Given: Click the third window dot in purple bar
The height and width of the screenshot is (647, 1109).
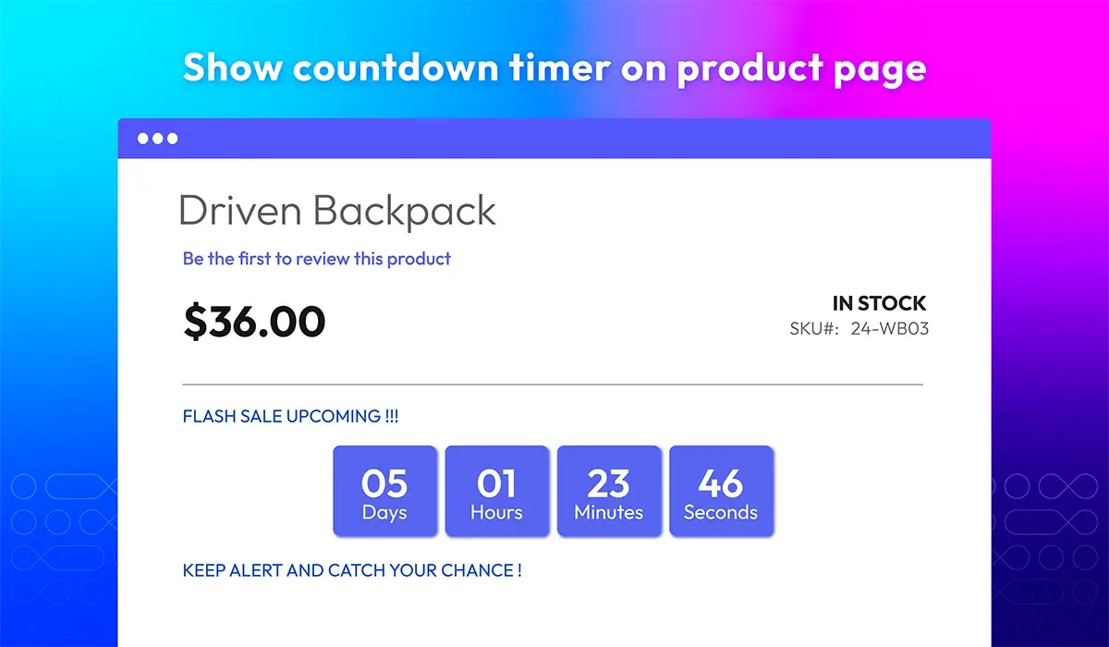Looking at the screenshot, I should click(172, 139).
